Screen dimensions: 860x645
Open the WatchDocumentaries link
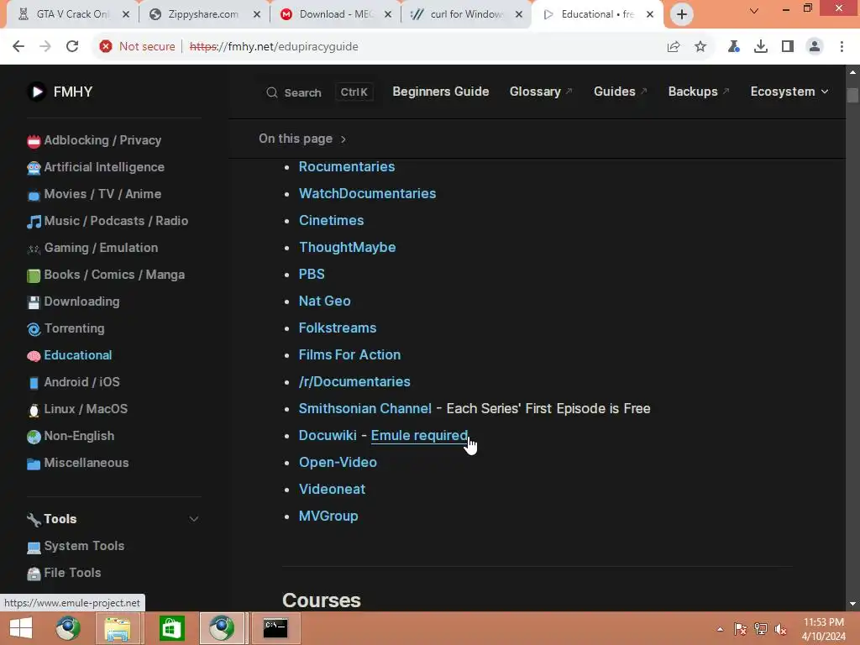(367, 194)
